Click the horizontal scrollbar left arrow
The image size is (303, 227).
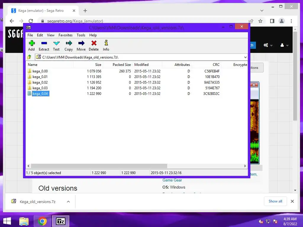click(x=29, y=166)
